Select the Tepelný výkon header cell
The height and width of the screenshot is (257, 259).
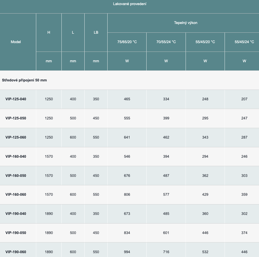pos(186,23)
